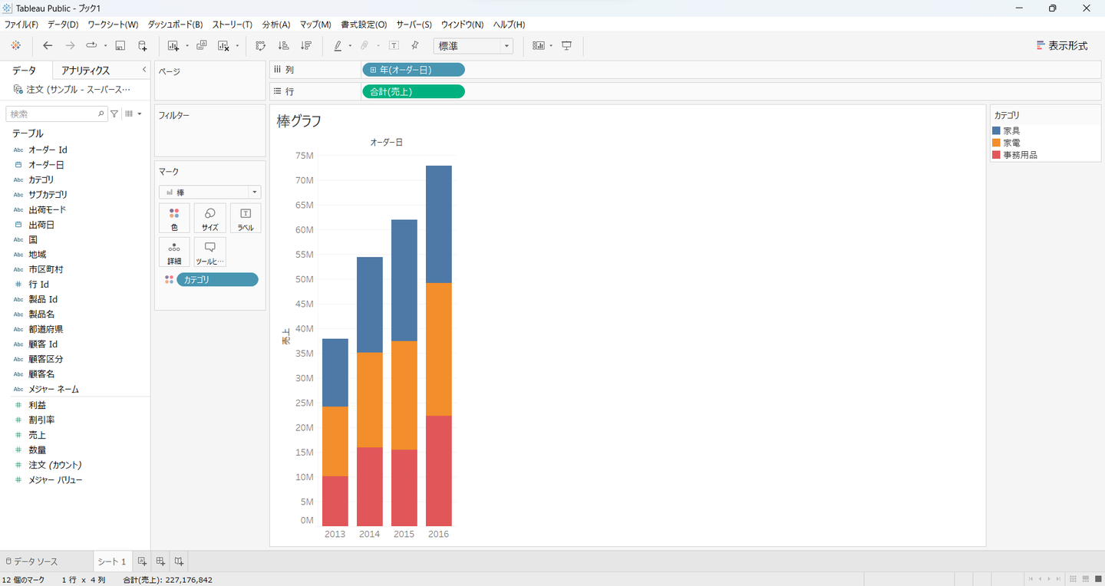This screenshot has width=1105, height=586.
Task: Toggle mark labels with the T icon
Action: pyautogui.click(x=394, y=46)
